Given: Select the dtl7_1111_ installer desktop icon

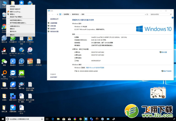Looking at the screenshot, I should click(x=21, y=51).
